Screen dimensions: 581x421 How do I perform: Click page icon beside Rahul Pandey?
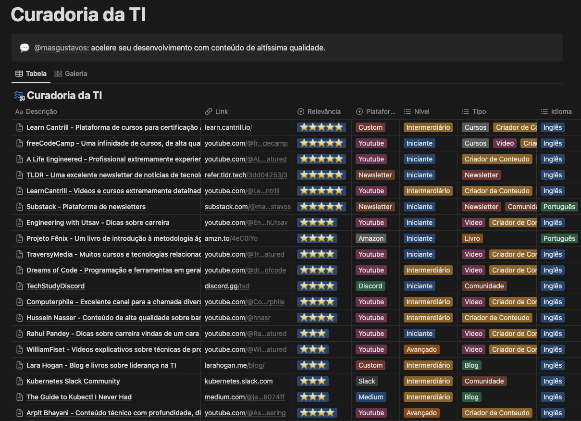[20, 334]
